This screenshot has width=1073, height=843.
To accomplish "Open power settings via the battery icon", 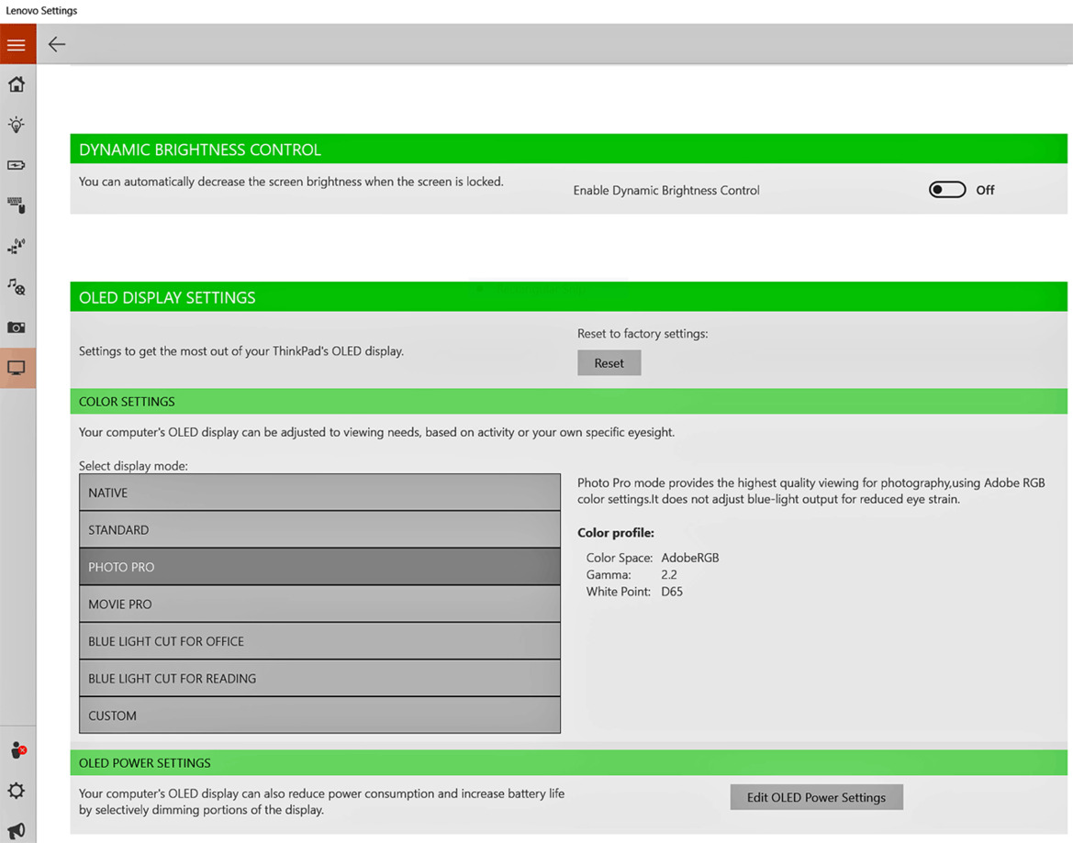I will pyautogui.click(x=17, y=165).
